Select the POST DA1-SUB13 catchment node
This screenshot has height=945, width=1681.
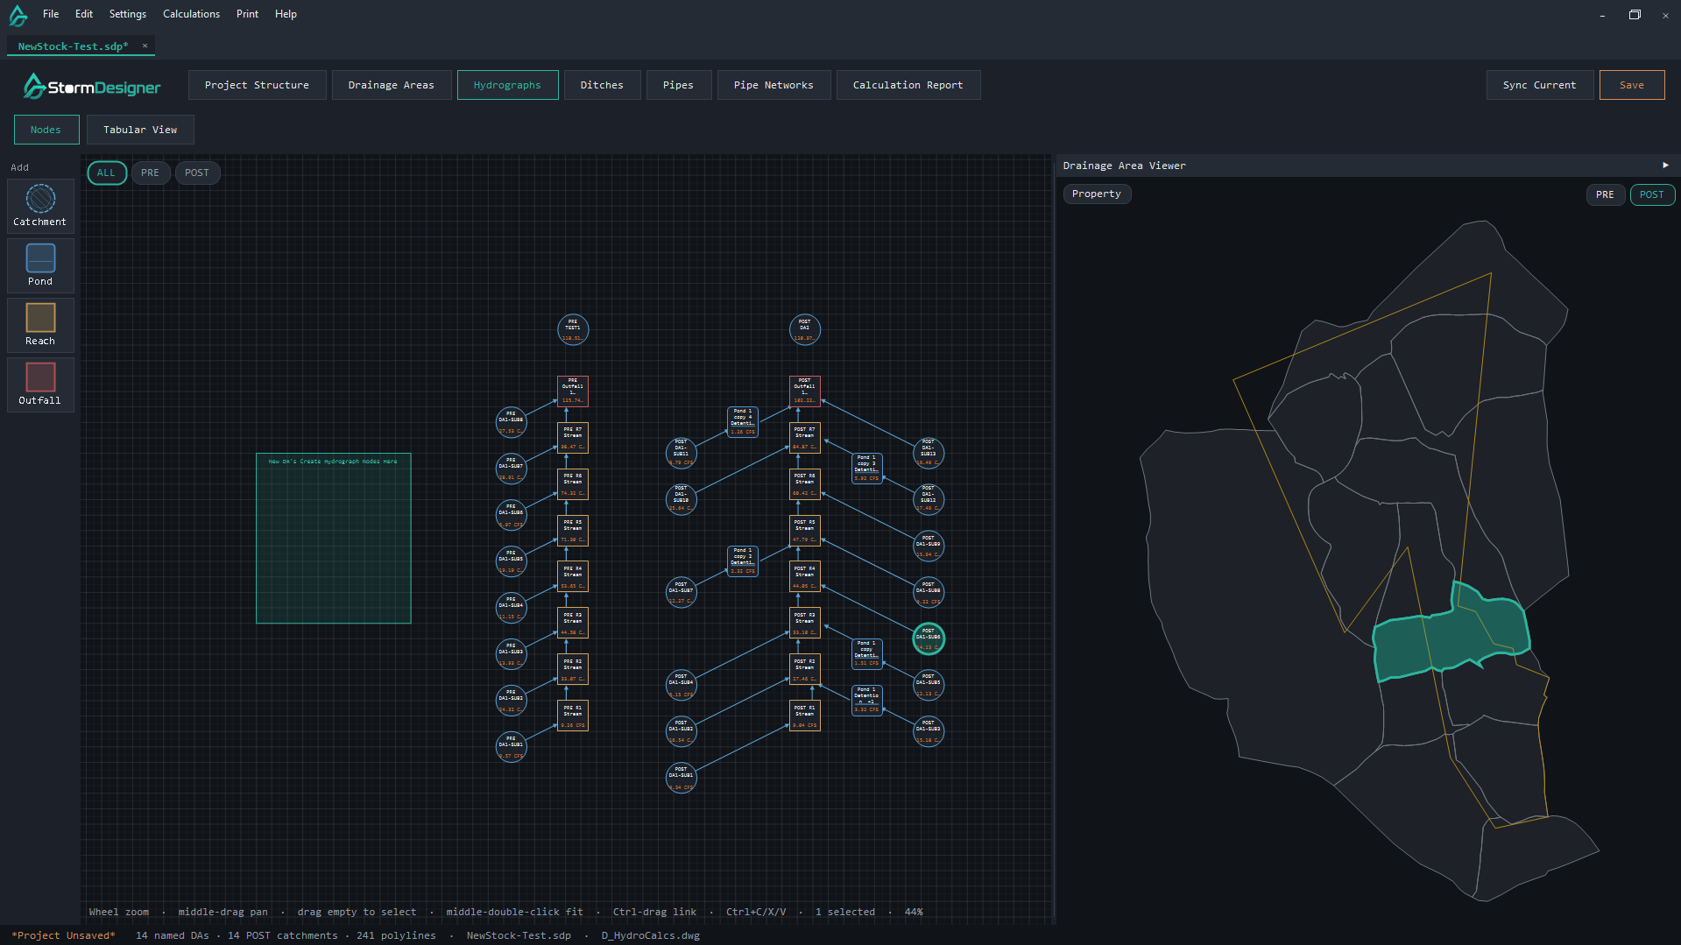(x=929, y=453)
